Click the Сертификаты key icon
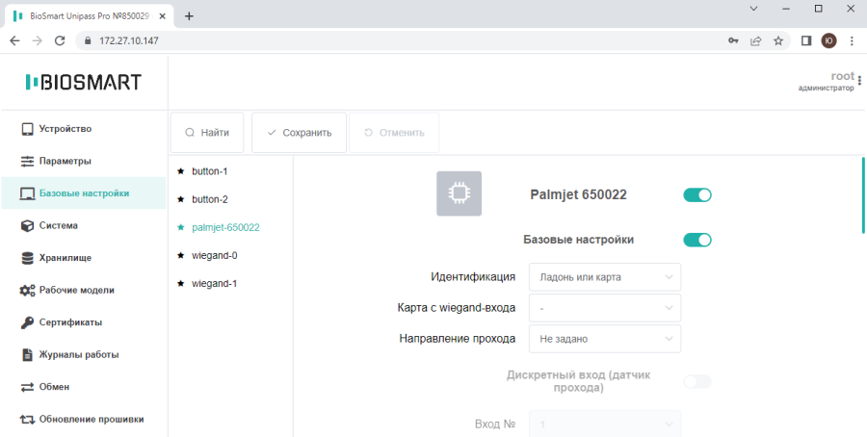Viewport: 867px width, 437px height. coord(27,322)
